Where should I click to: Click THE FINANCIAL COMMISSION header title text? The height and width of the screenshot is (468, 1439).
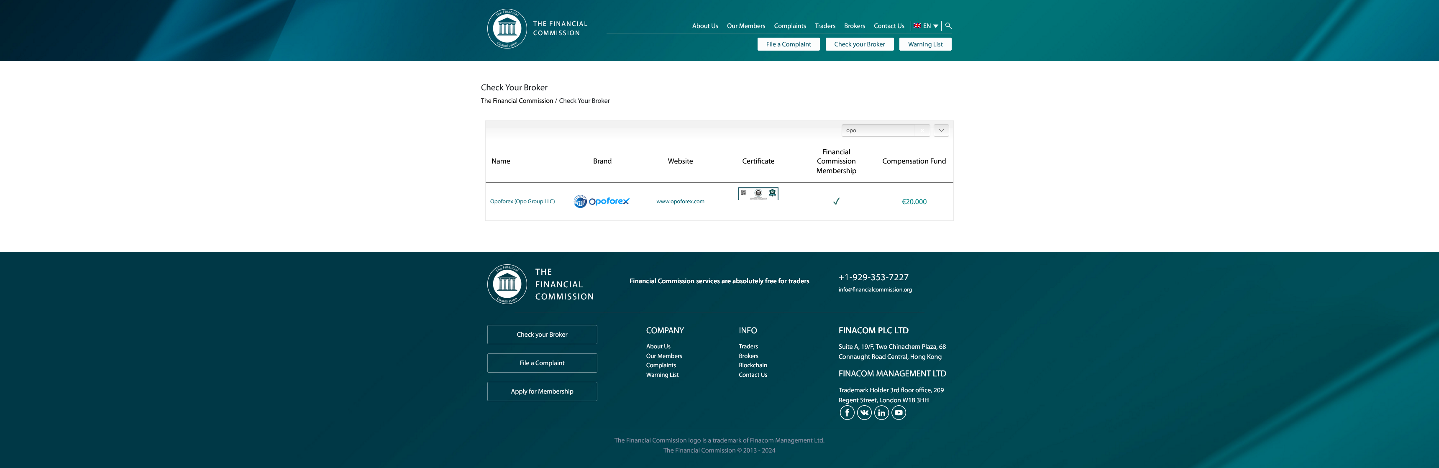point(560,28)
